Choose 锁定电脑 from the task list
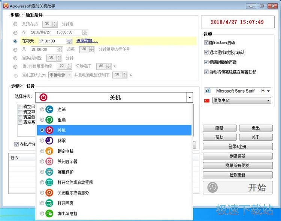This screenshot has width=281, height=221. (114, 151)
